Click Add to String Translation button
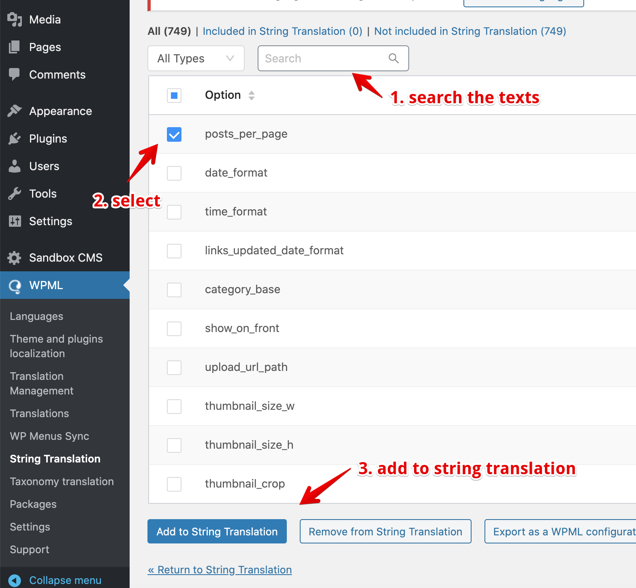This screenshot has width=636, height=588. coord(217,531)
